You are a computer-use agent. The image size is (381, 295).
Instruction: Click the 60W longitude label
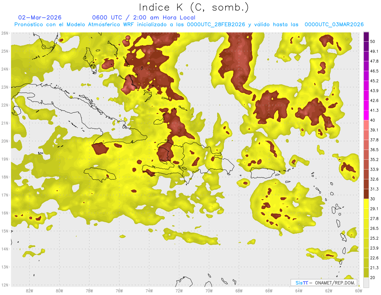[x=359, y=291]
